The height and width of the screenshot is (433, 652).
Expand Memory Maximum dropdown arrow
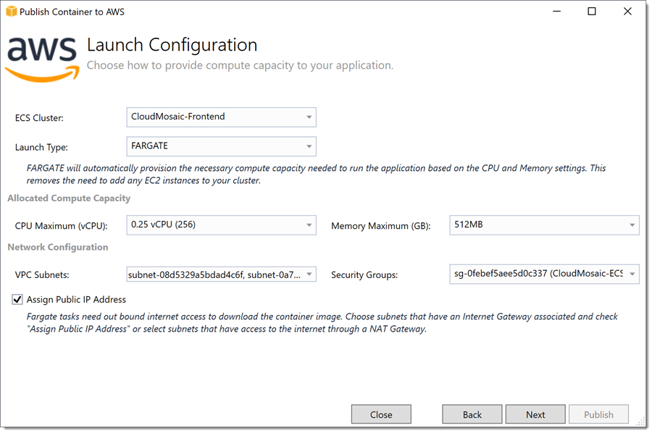click(x=632, y=225)
